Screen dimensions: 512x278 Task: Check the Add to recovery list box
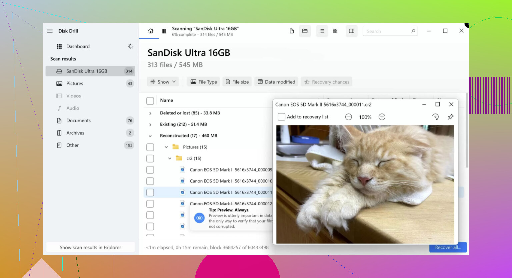[282, 117]
